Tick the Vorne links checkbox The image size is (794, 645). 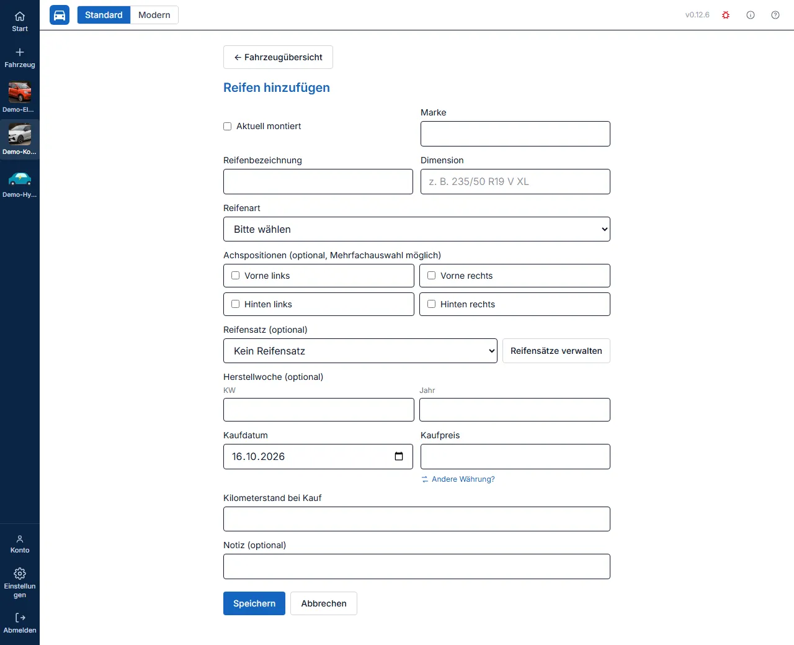[x=236, y=276]
